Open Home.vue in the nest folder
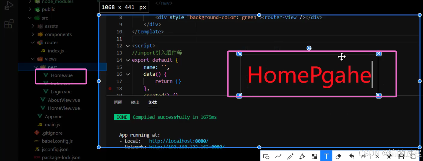Viewport: 423px width, 161px height. 61,75
